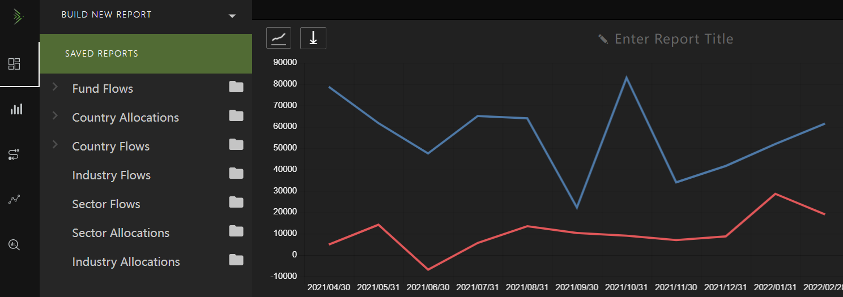Click the -10000 y-axis label
Screen dimensions: 843x297
tap(284, 276)
